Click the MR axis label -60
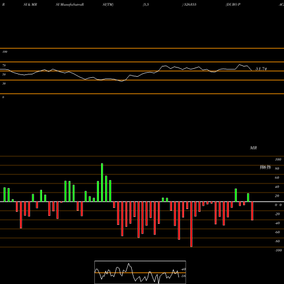Image resolution: width=284 pixels, height=284 pixels. point(277,232)
